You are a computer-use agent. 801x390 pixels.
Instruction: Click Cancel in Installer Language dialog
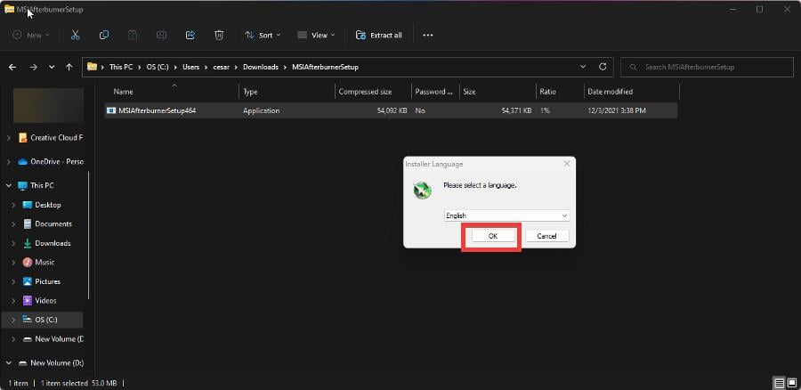pyautogui.click(x=547, y=236)
